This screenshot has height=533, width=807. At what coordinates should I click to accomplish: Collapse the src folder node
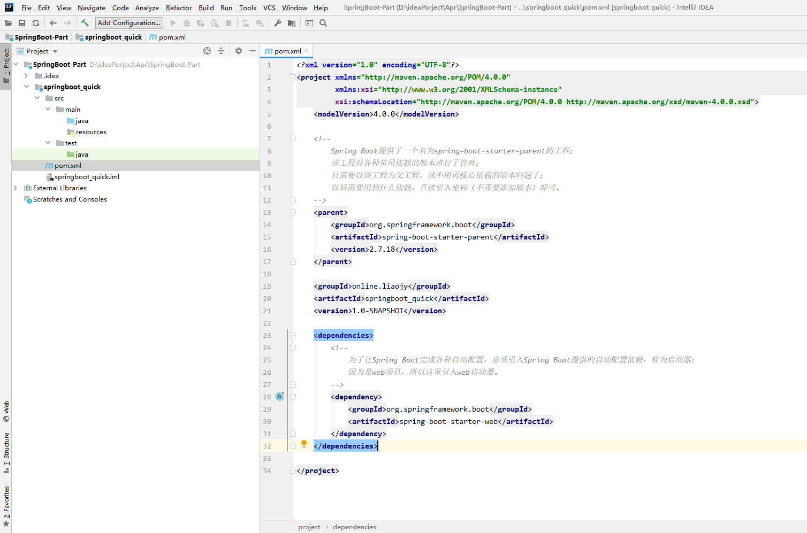pyautogui.click(x=37, y=98)
